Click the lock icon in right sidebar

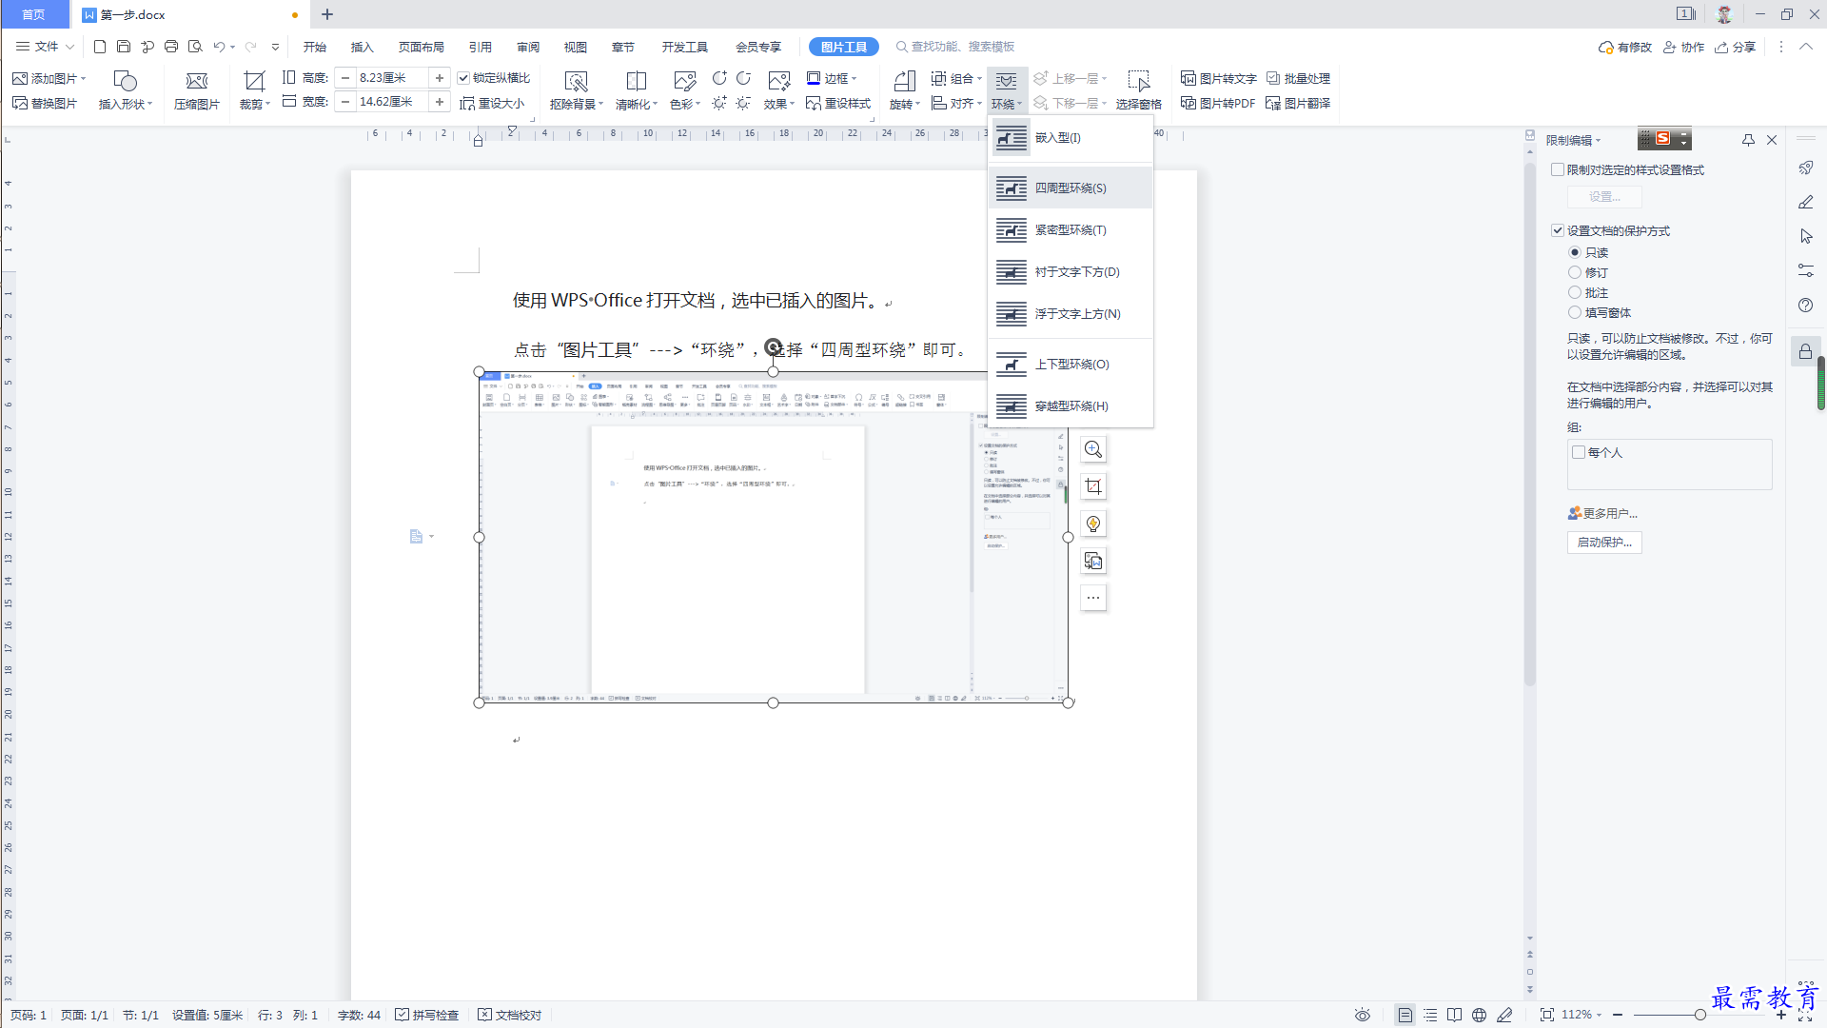[1805, 351]
